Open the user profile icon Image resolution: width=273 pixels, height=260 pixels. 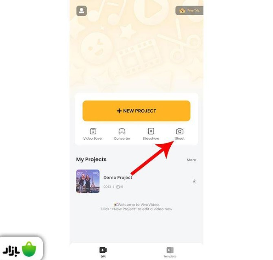pyautogui.click(x=81, y=11)
